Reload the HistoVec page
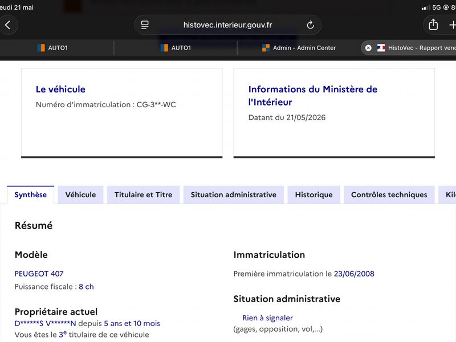Image resolution: width=456 pixels, height=342 pixels. 310,25
